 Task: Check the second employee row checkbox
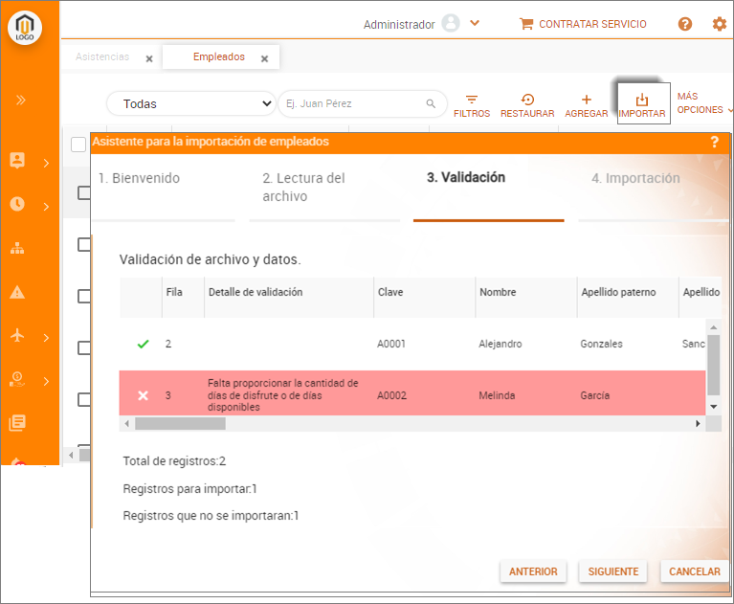(x=84, y=244)
